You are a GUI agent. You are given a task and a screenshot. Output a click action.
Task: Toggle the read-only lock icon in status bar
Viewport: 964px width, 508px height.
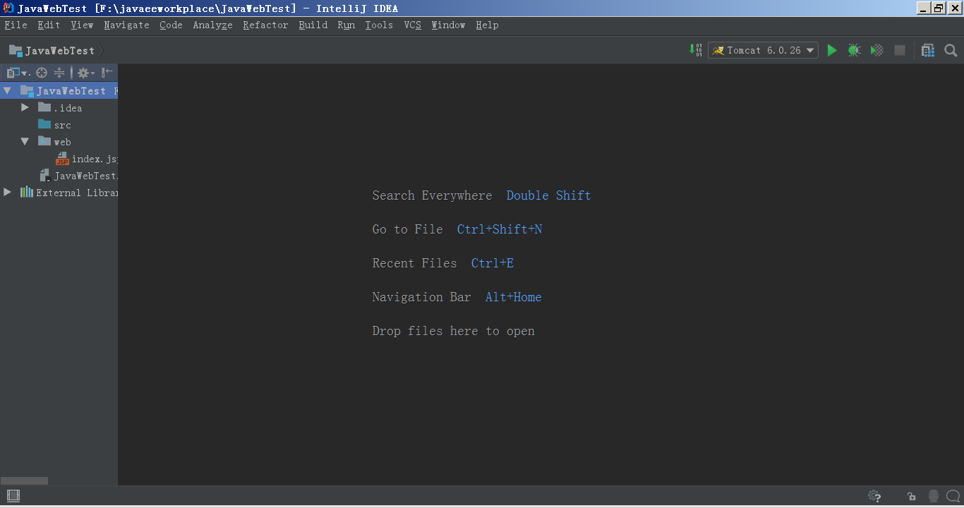pos(912,496)
